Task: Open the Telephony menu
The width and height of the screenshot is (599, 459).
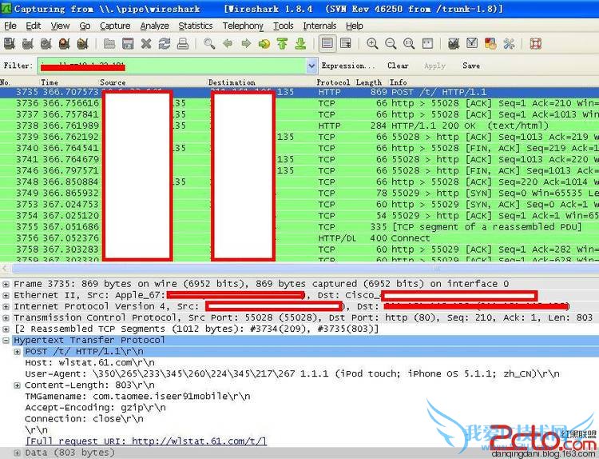Action: coord(243,26)
